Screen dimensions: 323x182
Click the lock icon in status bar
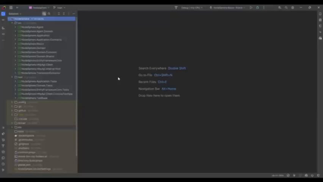point(306,176)
